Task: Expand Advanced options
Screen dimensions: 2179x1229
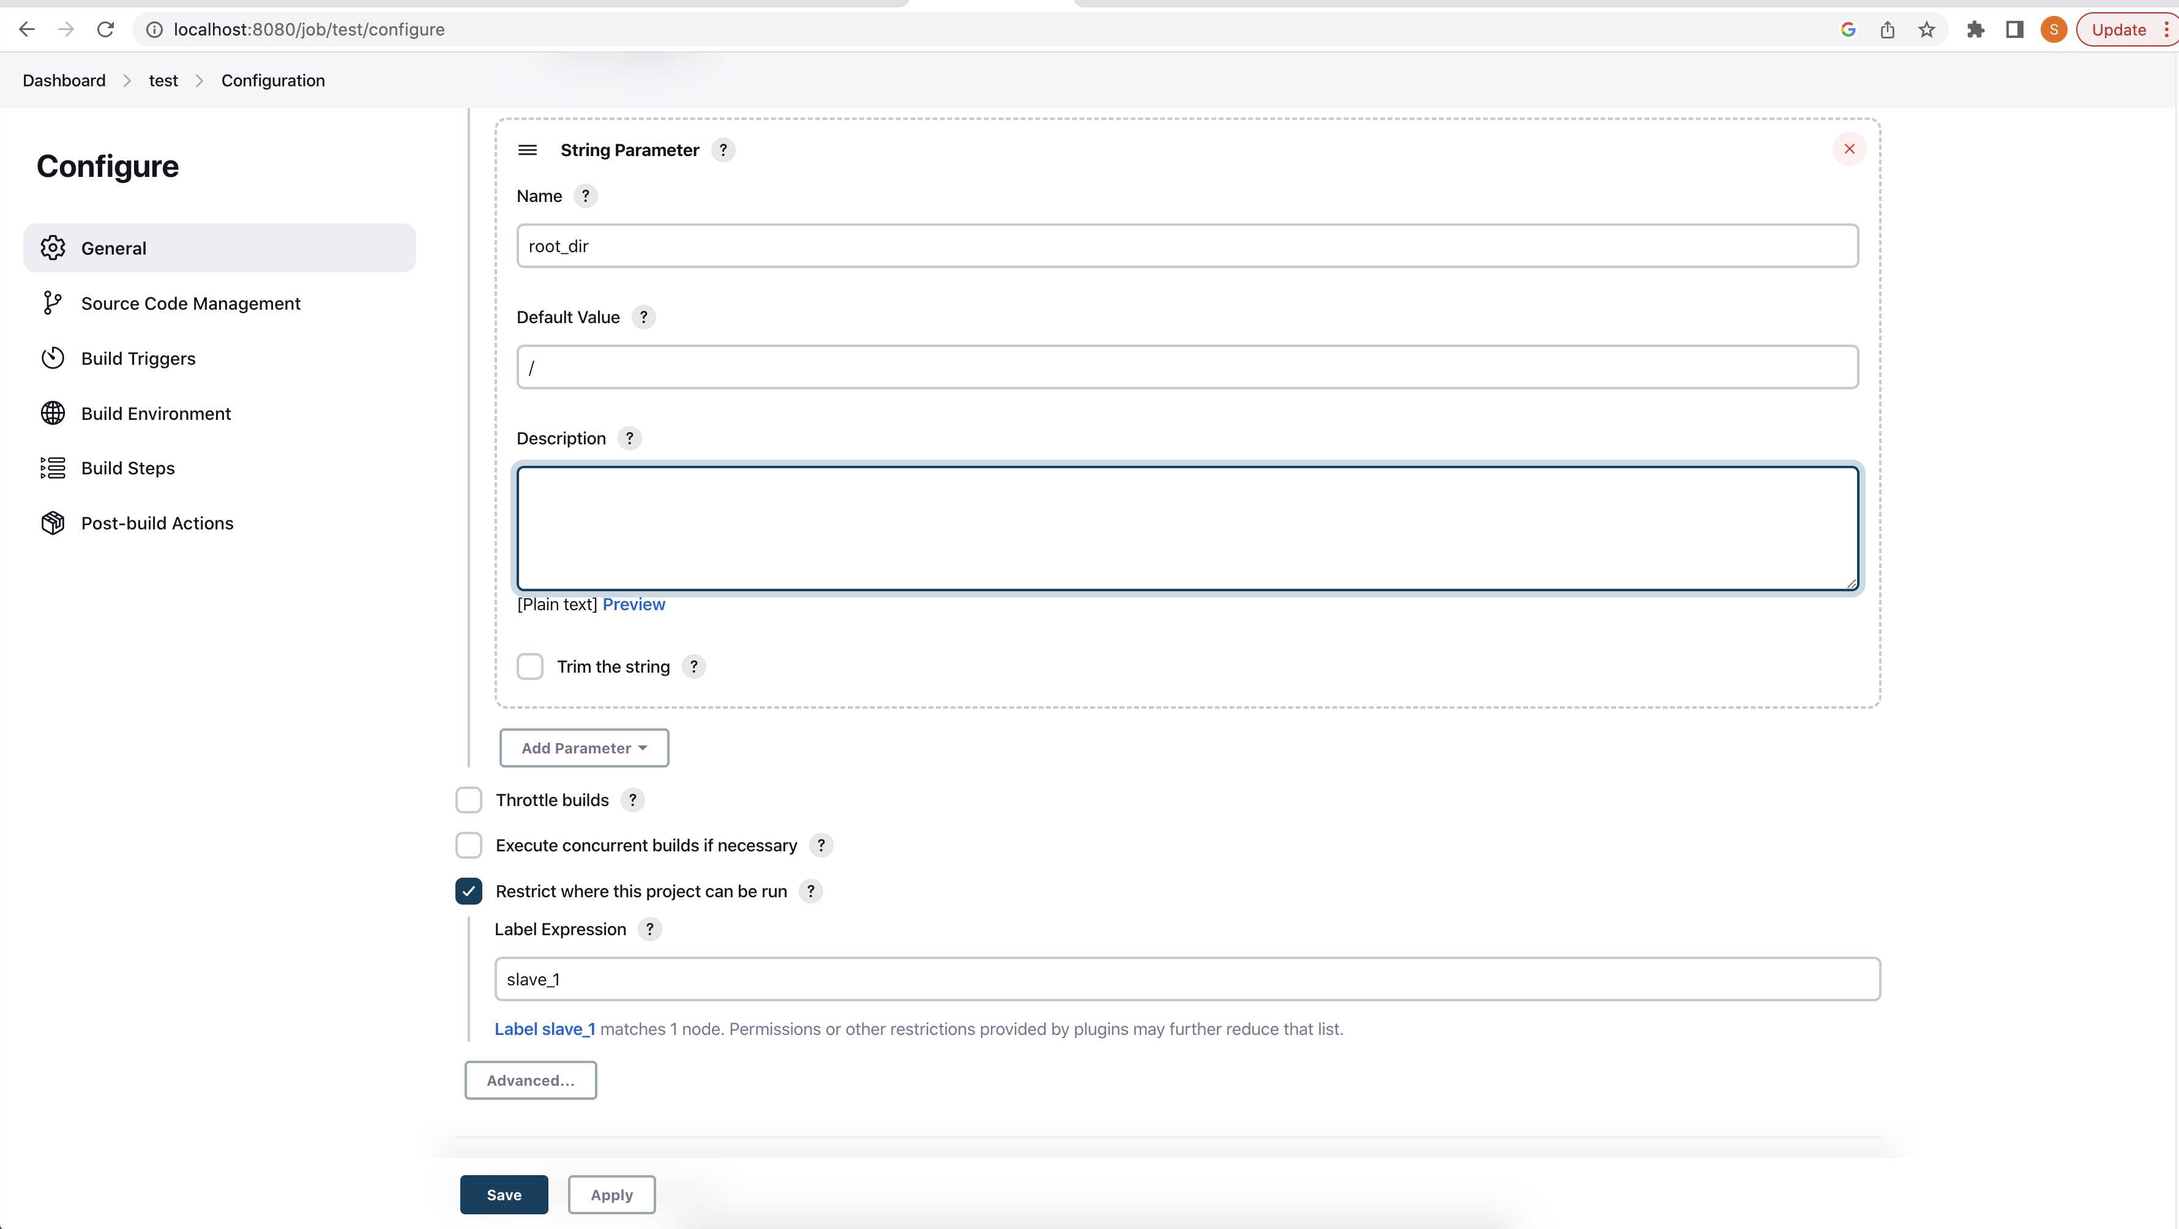Action: pos(531,1080)
